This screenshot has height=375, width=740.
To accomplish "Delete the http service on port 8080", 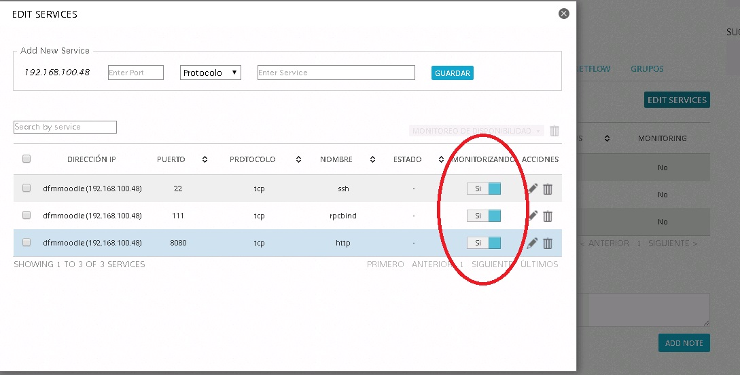I will tap(548, 243).
